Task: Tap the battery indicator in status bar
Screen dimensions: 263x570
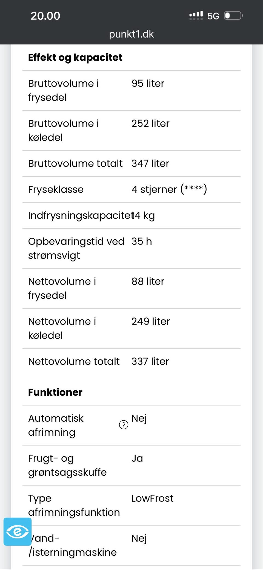Action: (233, 16)
